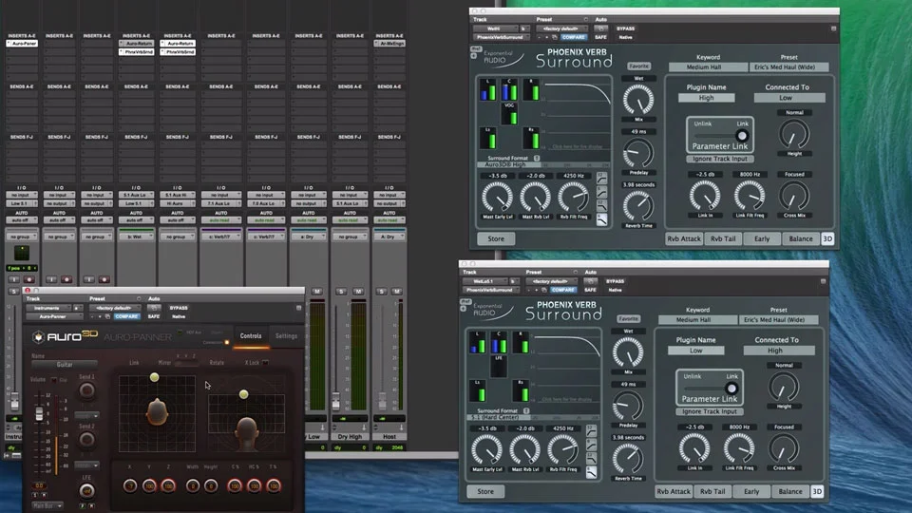Screen dimensions: 912x513
Task: Open Rvb Tail tab in upper Phoenix Verb
Action: pos(723,238)
